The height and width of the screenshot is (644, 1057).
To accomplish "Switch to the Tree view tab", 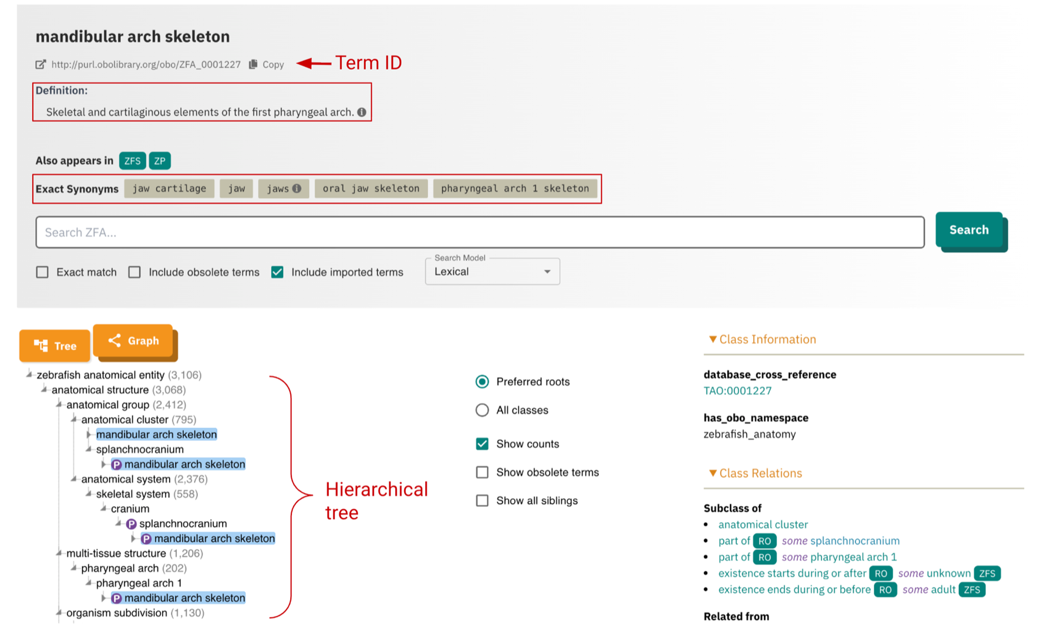I will 55,345.
